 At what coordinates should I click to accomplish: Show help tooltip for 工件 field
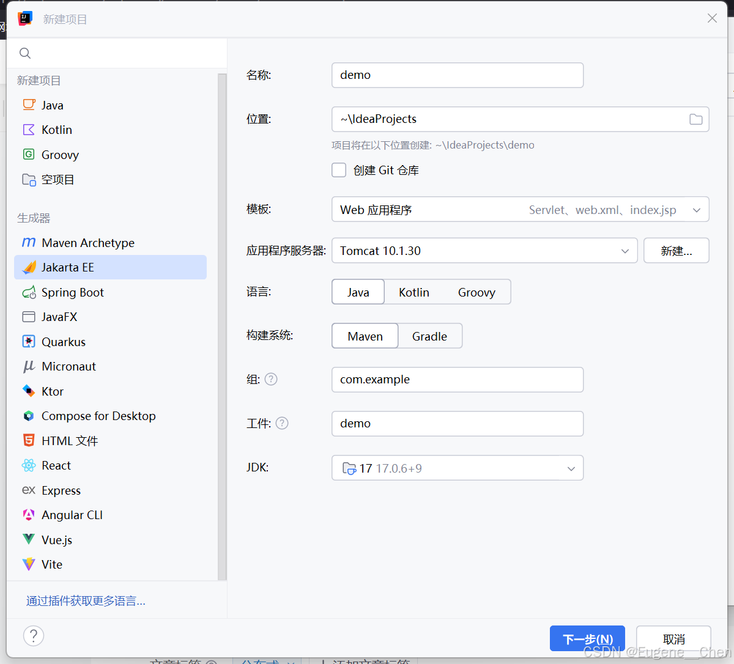[x=282, y=423]
